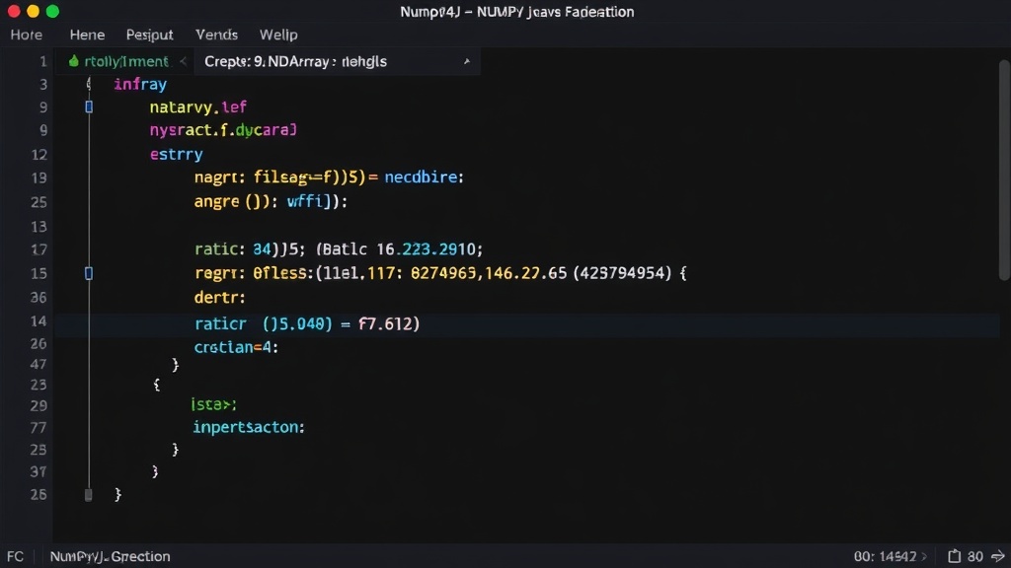The image size is (1011, 568).
Task: Toggle fold marker on the natarvy.lef line
Action: [x=89, y=106]
